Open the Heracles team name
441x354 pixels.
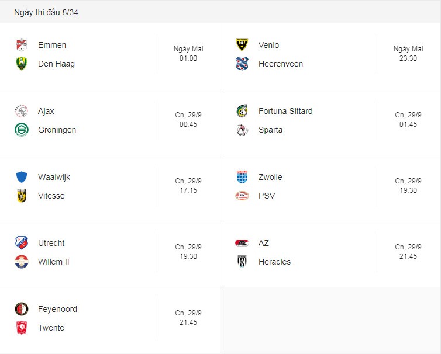[x=274, y=262]
